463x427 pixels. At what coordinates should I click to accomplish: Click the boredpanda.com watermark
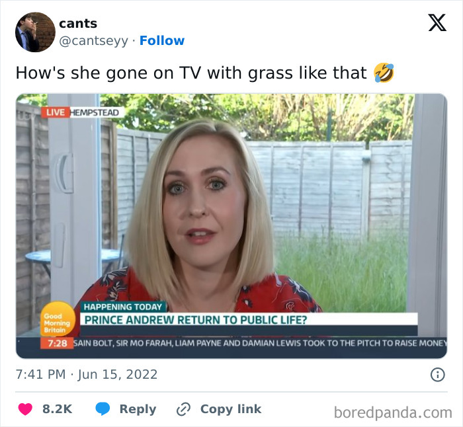(x=393, y=412)
